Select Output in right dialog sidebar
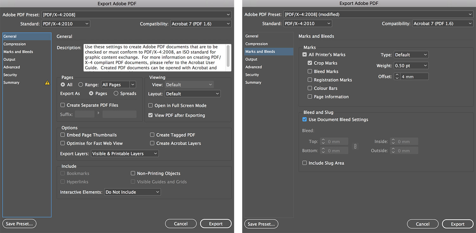The width and height of the screenshot is (476, 233). point(269,59)
